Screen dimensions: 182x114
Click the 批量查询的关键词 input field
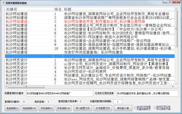(x=60, y=93)
